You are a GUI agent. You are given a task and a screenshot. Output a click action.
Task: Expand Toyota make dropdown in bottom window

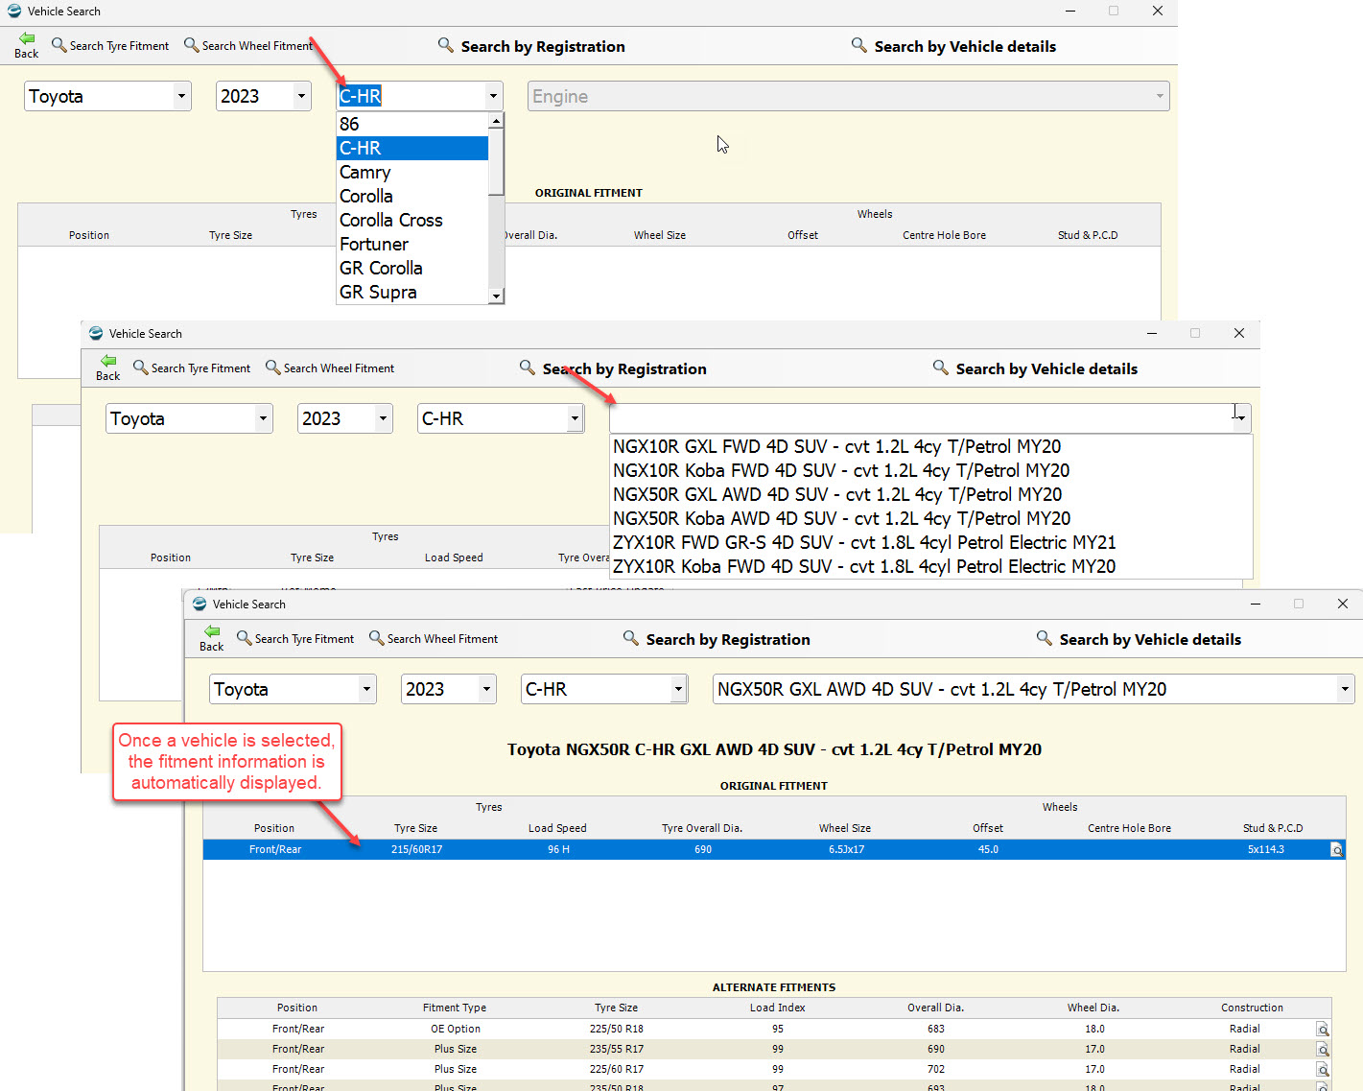[366, 689]
